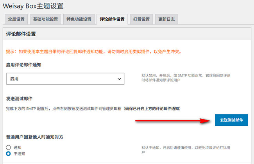
Task: Click the 评论邮件设置 panel heading
Action: point(21,34)
